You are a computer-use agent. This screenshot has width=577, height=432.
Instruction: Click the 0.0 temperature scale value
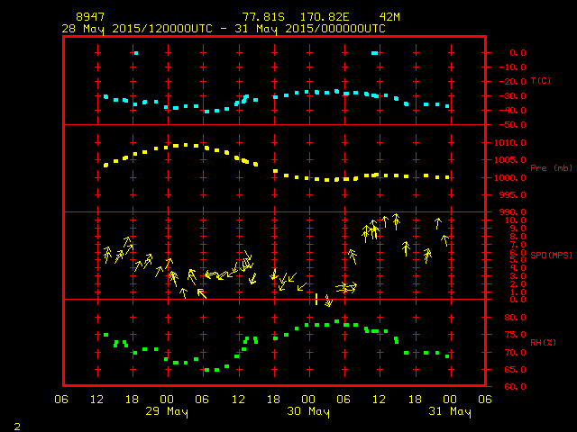[517, 52]
